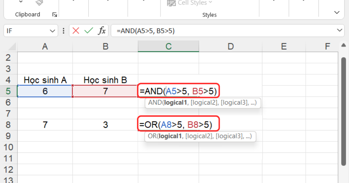349x183 pixels.
Task: Click logical1 in the OR tooltip
Action: click(170, 136)
